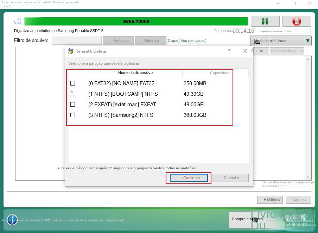Click the Confirmar button

[x=189, y=178]
